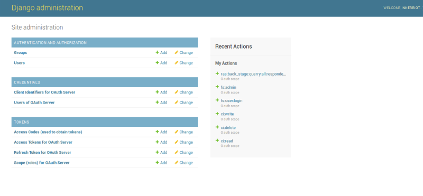The width and height of the screenshot is (423, 196).
Task: Open the Credentials section header
Action: 27,82
